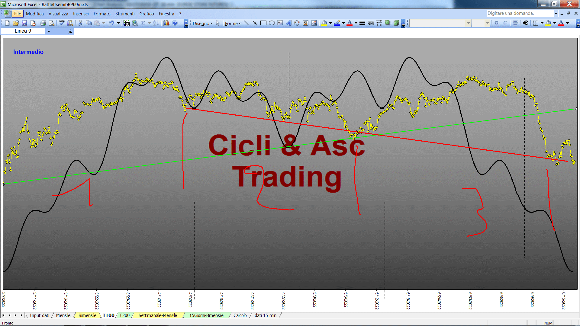
Task: Switch to the T200 sheet tab
Action: click(124, 315)
